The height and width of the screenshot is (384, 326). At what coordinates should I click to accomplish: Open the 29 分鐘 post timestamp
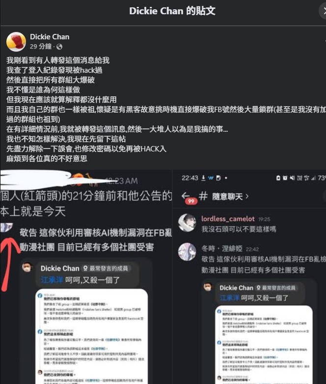point(41,47)
